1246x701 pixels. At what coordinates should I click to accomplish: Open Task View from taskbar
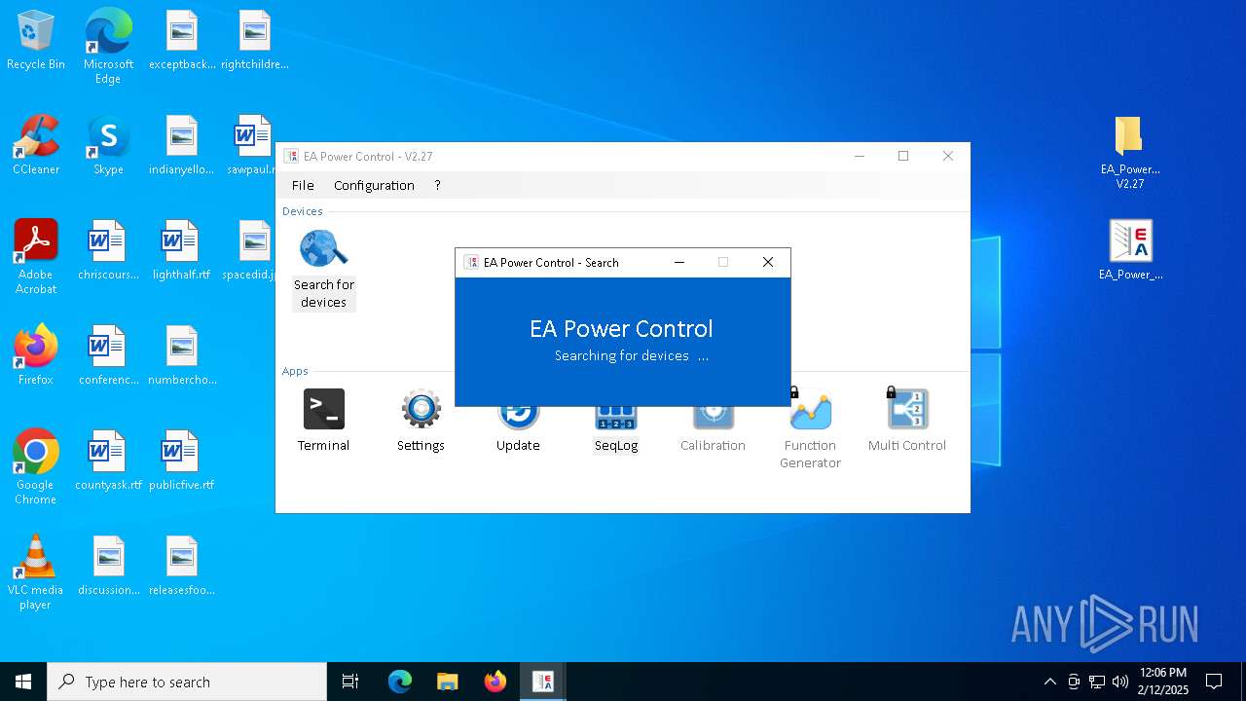[x=350, y=682]
